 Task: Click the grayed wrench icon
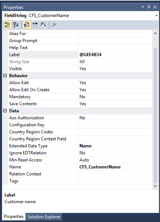54,25
